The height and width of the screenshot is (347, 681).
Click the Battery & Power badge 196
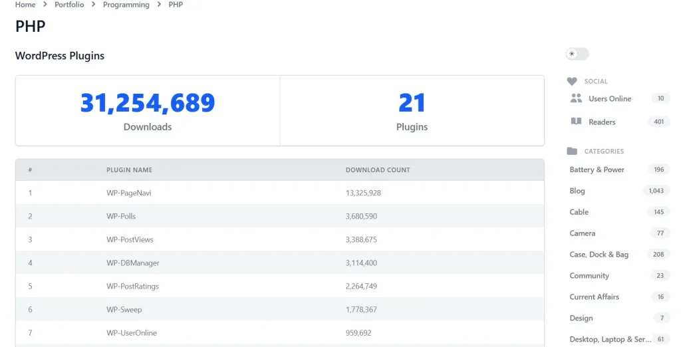(x=659, y=170)
